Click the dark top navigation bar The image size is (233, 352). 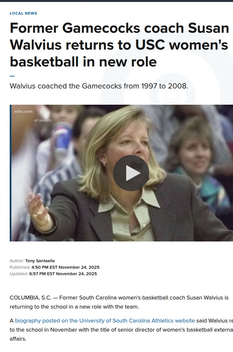coord(116,1)
